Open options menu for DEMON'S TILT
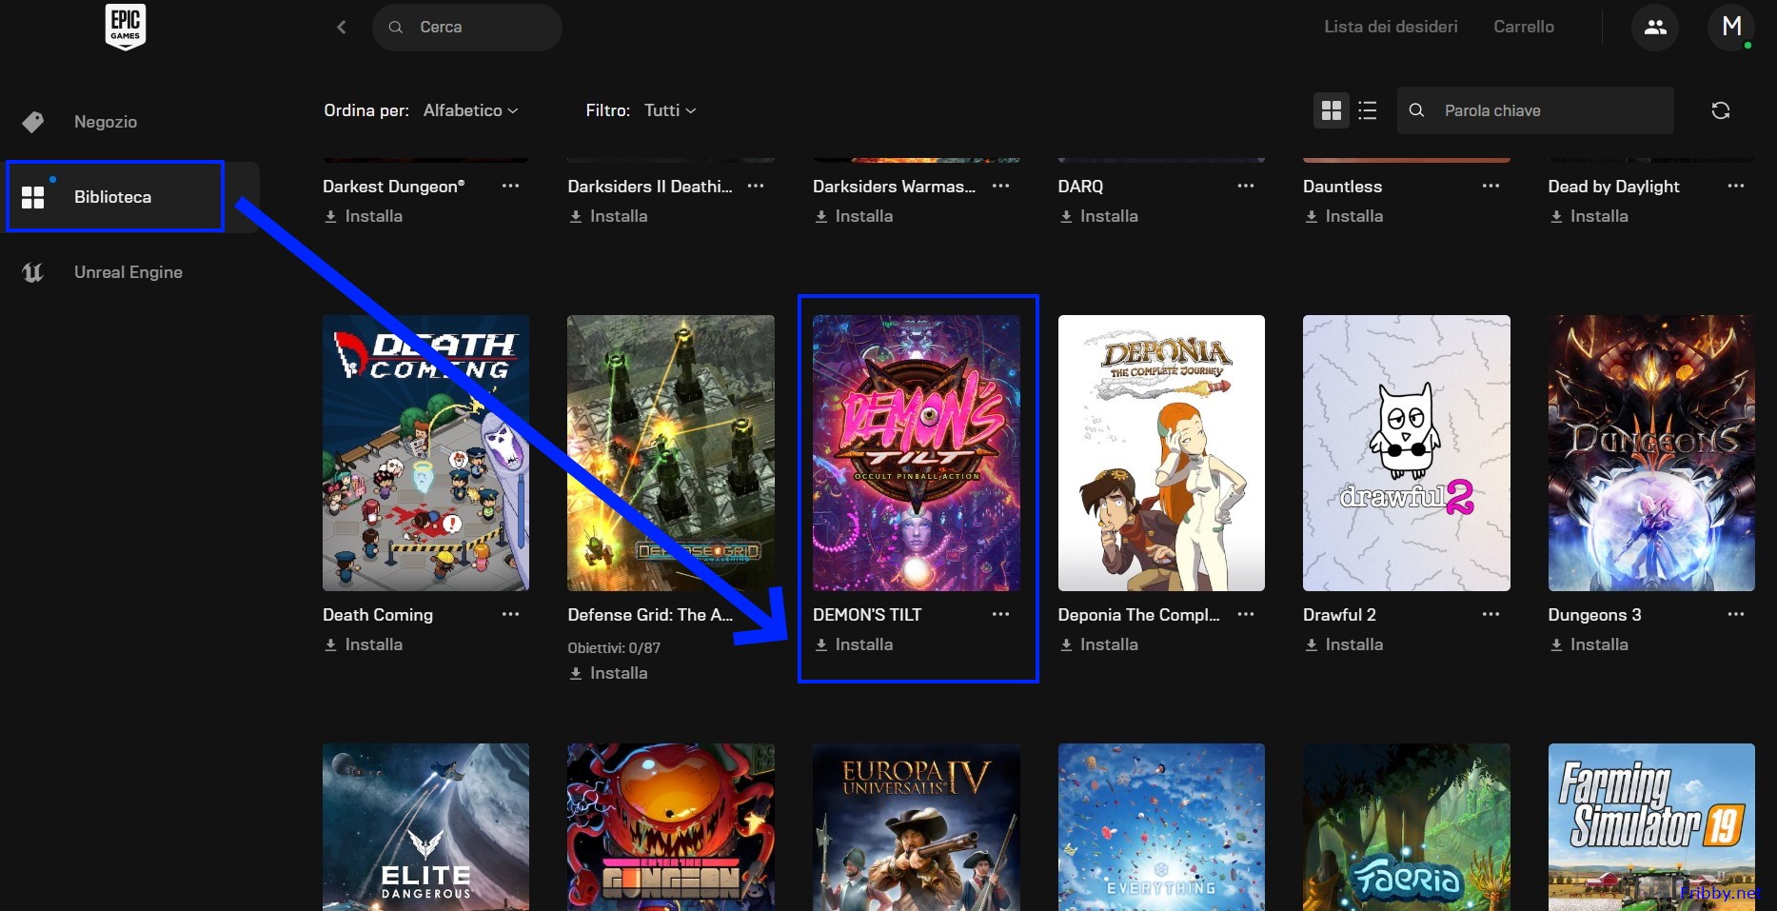The height and width of the screenshot is (911, 1777). click(1001, 614)
